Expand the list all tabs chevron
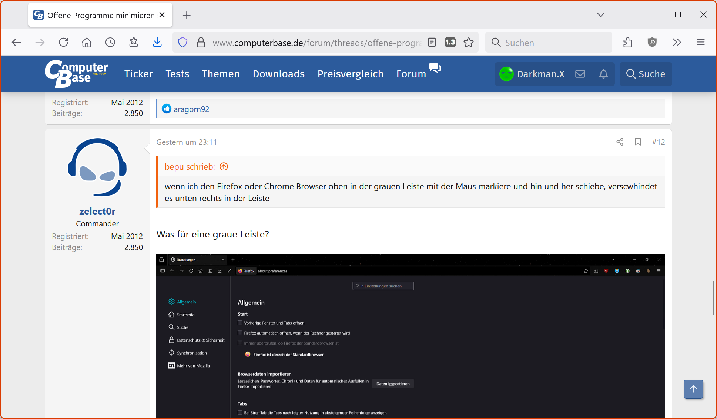The image size is (717, 419). click(600, 15)
